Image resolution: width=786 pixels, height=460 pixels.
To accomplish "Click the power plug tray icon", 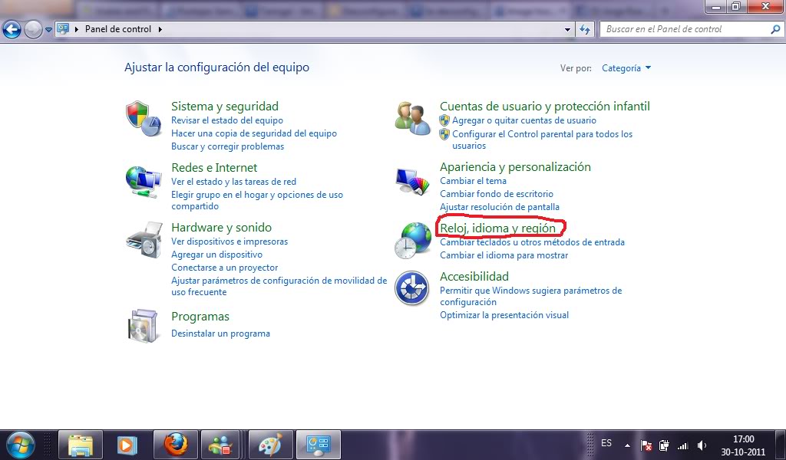I will (x=664, y=445).
